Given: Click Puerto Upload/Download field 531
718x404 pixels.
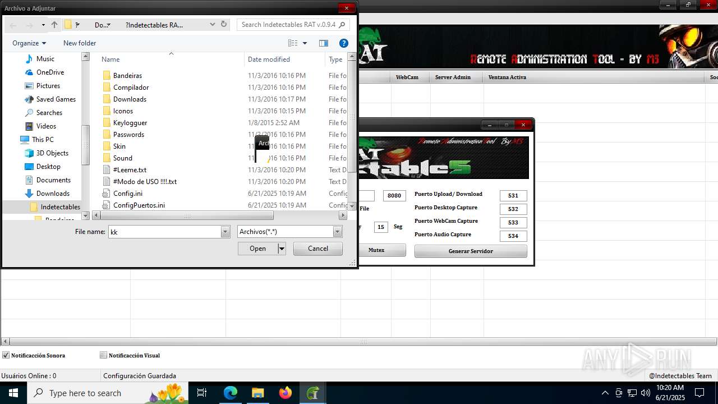Looking at the screenshot, I should coord(513,196).
